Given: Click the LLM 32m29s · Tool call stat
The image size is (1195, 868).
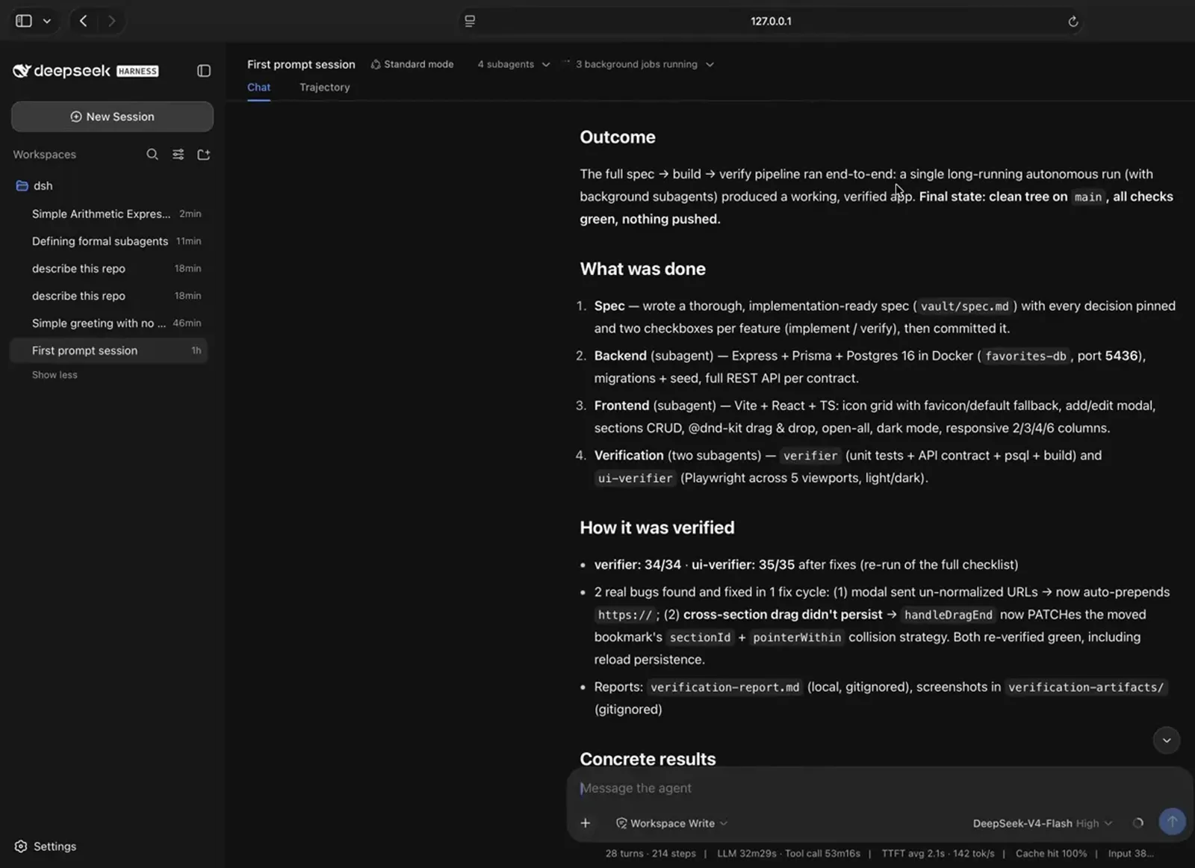Looking at the screenshot, I should (789, 853).
